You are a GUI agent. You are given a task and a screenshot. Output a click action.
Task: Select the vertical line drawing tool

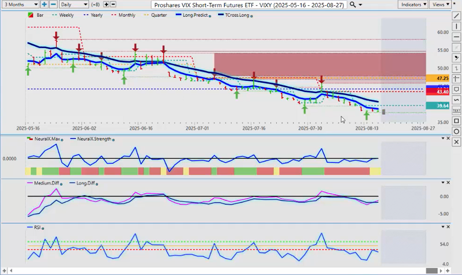pos(457,26)
